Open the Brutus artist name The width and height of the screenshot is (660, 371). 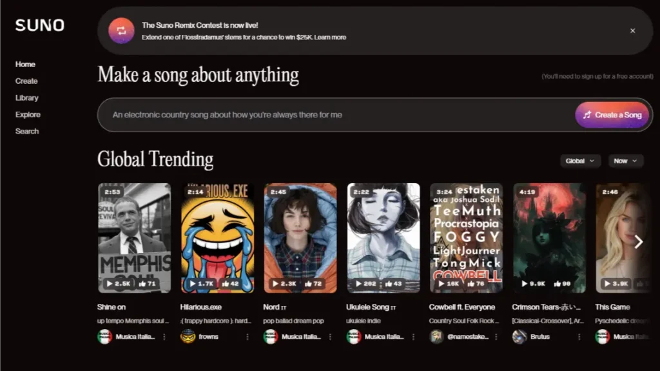pyautogui.click(x=540, y=337)
